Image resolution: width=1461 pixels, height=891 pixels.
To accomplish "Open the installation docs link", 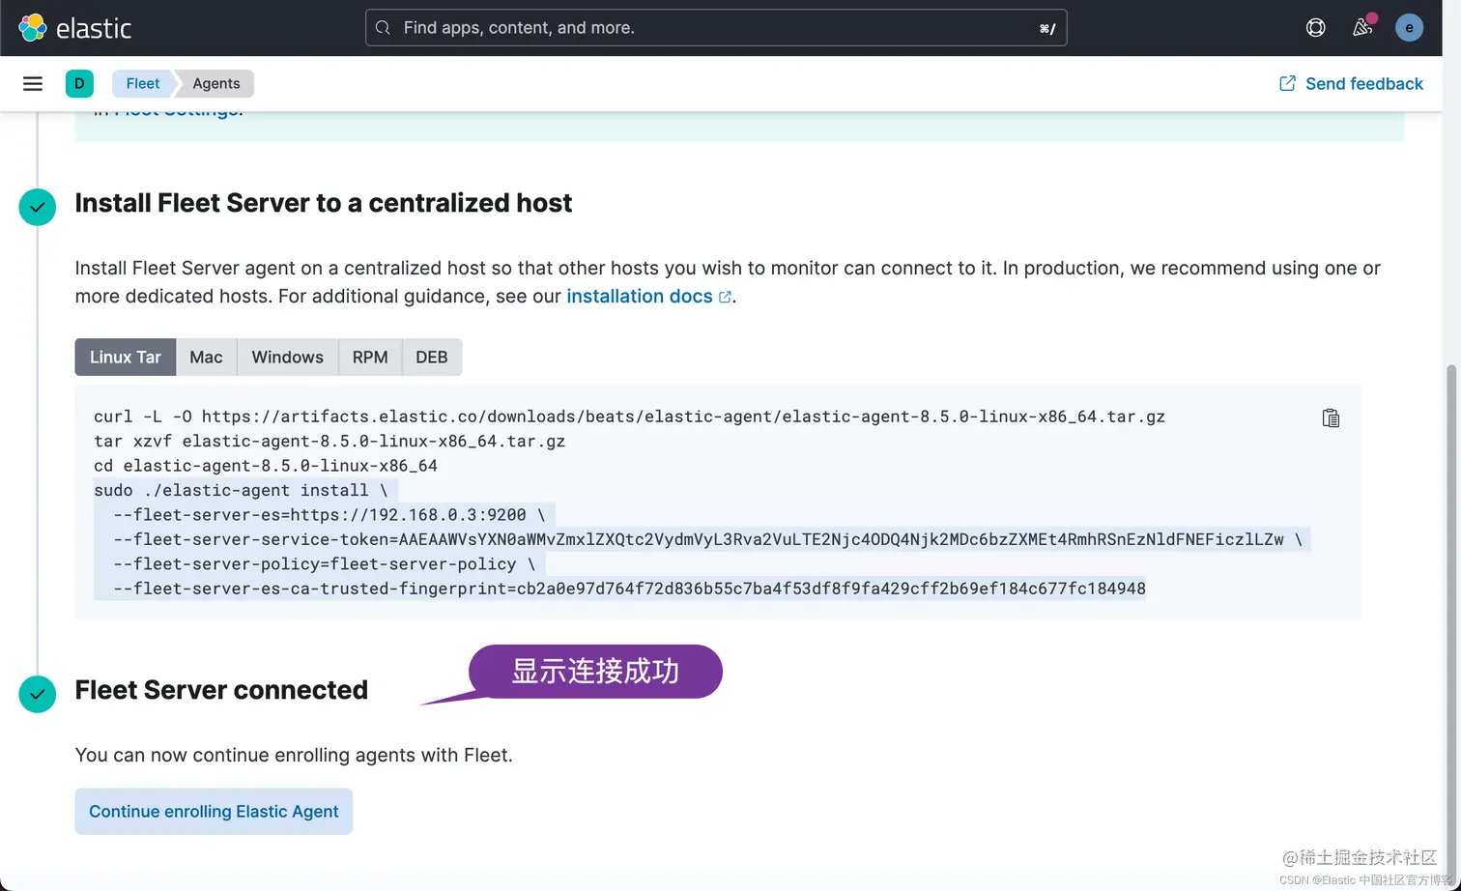I will (x=640, y=296).
